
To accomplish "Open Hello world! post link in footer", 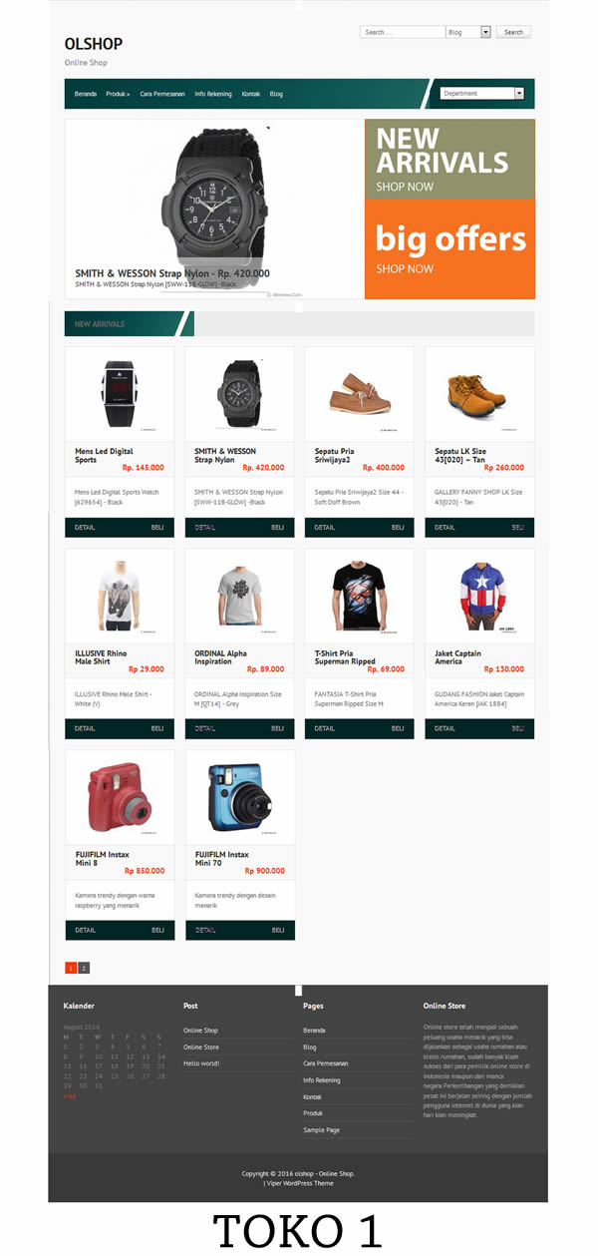I will coord(201,1063).
